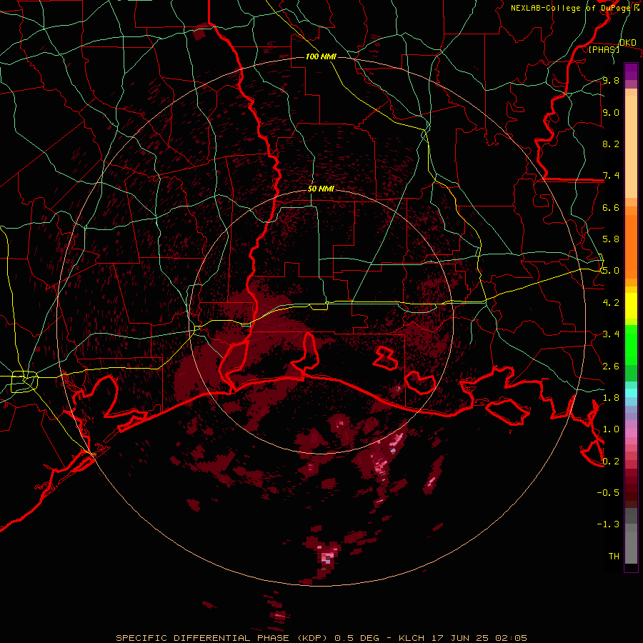The image size is (643, 643).
Task: Click the 8.2 scale value
Action: click(611, 144)
